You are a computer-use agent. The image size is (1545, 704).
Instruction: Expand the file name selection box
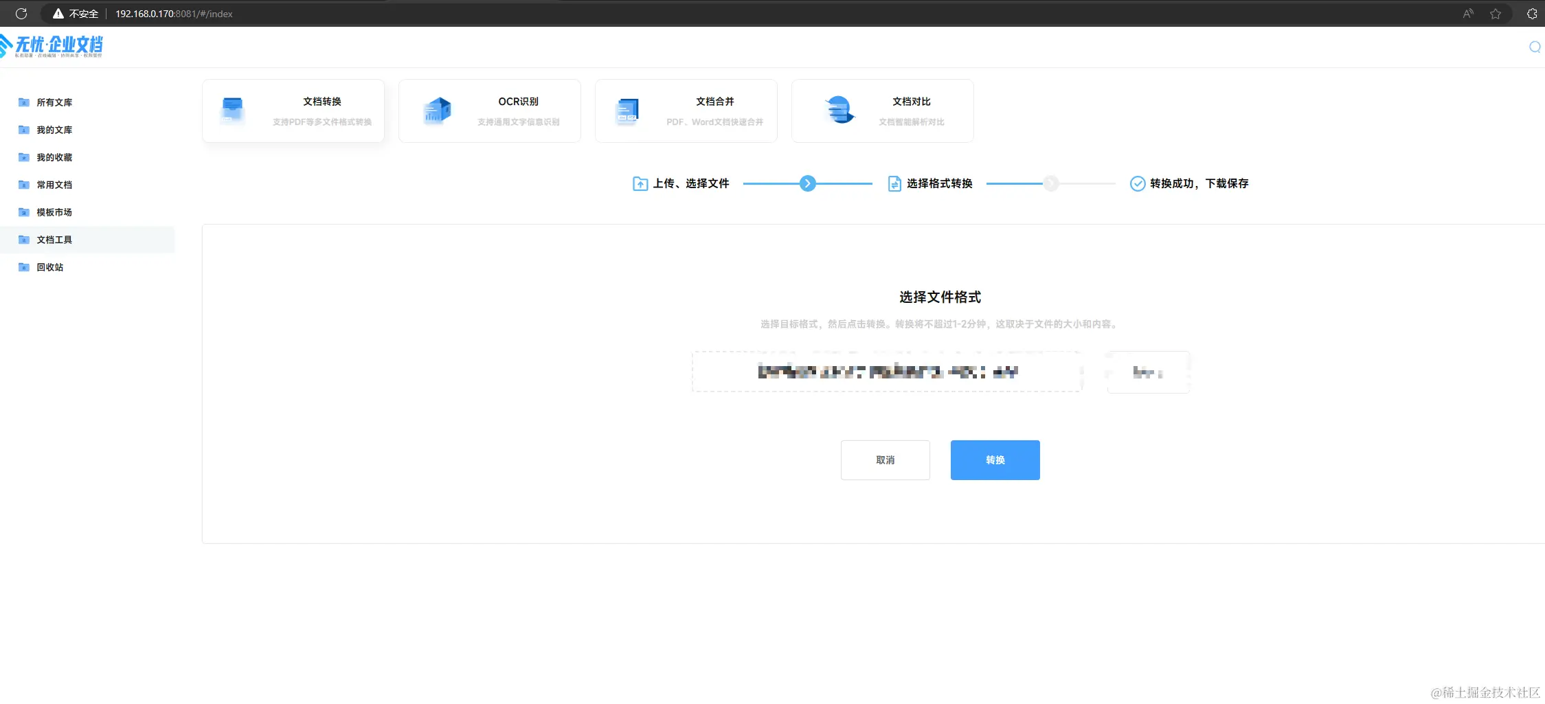tap(886, 372)
